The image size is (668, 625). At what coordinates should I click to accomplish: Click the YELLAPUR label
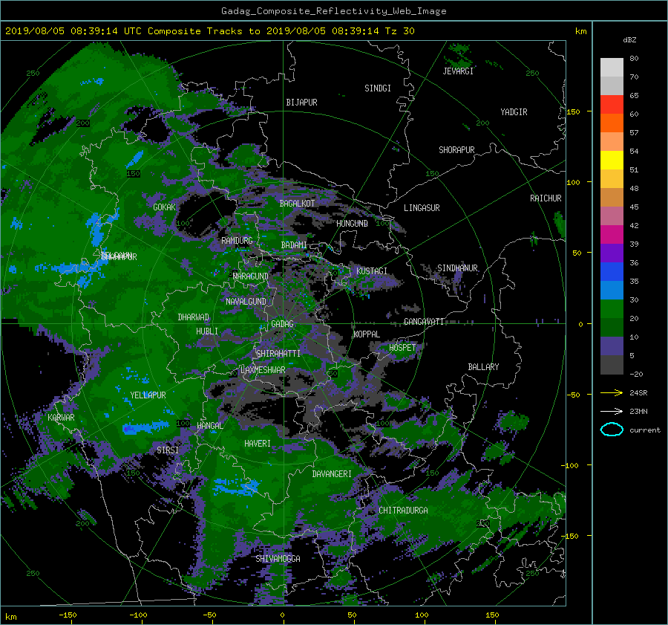tap(148, 395)
